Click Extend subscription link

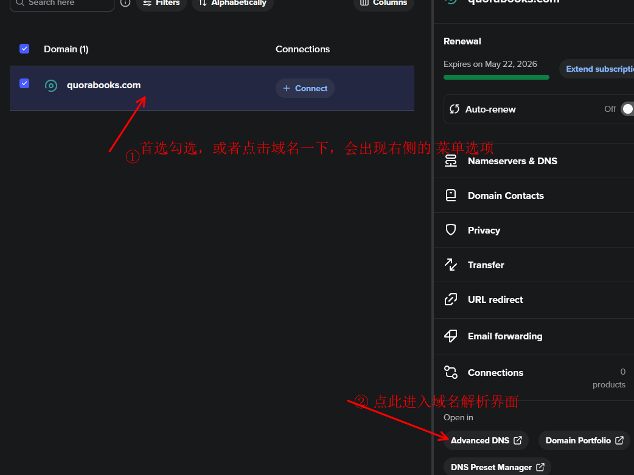tap(600, 69)
